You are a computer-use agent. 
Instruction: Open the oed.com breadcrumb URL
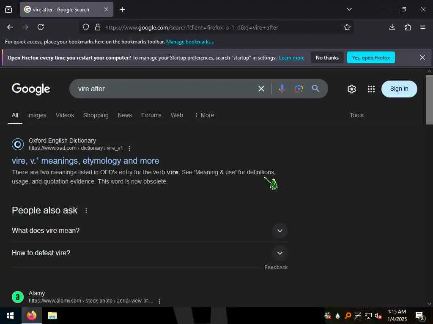(76, 148)
